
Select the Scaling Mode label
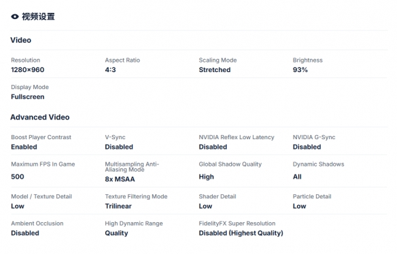(x=218, y=60)
